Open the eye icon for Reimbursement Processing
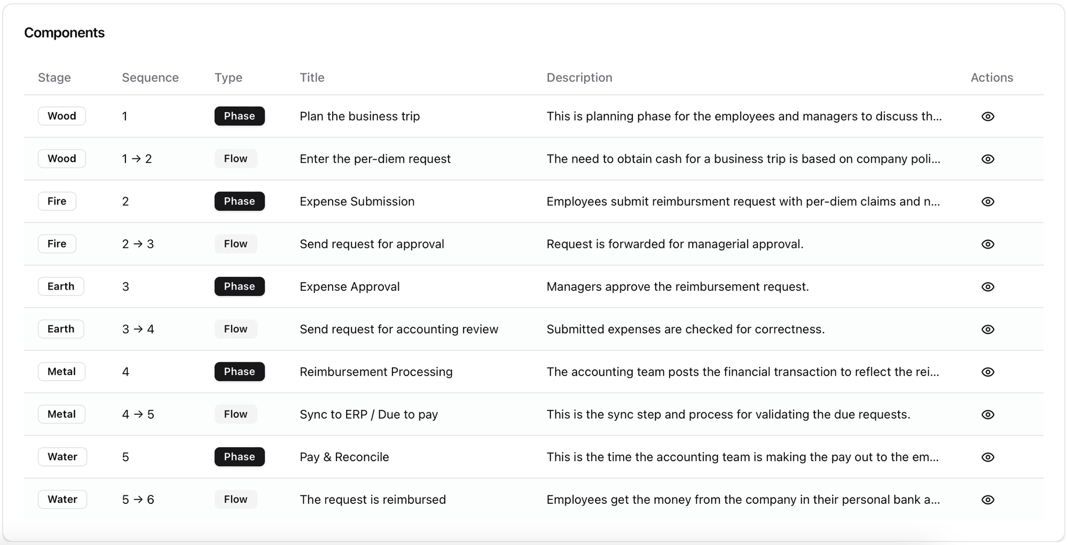This screenshot has height=545, width=1068. (x=987, y=372)
